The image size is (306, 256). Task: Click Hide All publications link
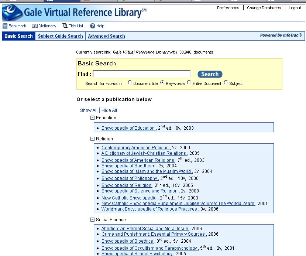pyautogui.click(x=109, y=110)
